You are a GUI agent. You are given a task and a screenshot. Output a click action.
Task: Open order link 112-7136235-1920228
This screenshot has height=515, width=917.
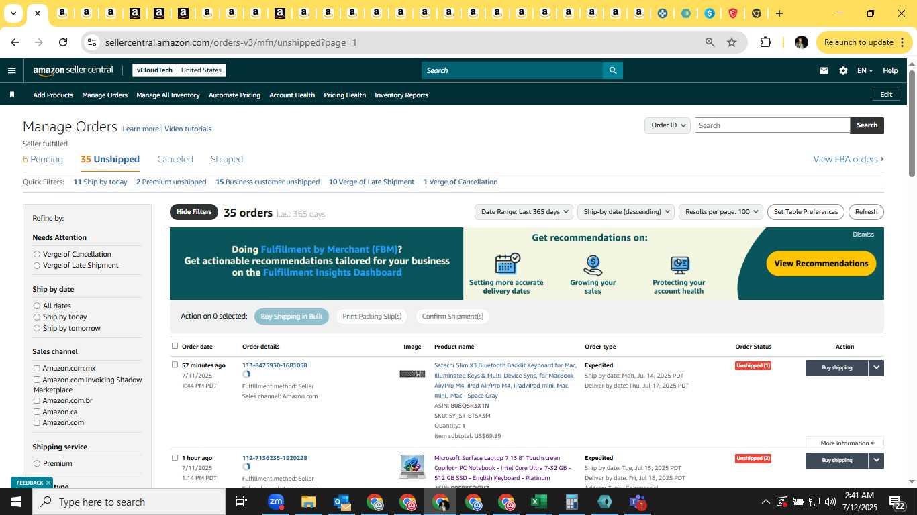click(x=275, y=458)
